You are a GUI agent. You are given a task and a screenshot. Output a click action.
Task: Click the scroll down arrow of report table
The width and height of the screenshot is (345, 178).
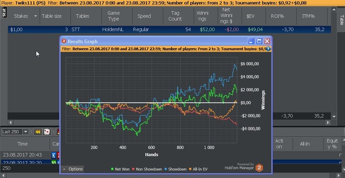click(334, 117)
